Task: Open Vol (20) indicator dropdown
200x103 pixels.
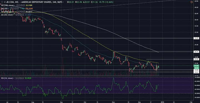Action: [x=8, y=9]
